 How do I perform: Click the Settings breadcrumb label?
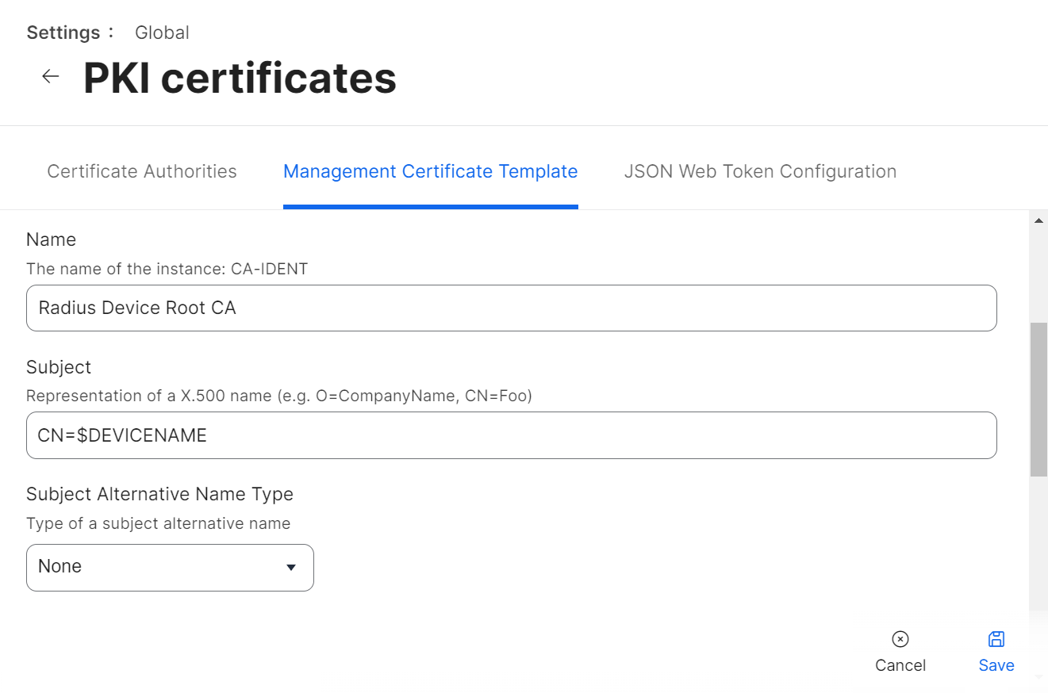tap(63, 33)
